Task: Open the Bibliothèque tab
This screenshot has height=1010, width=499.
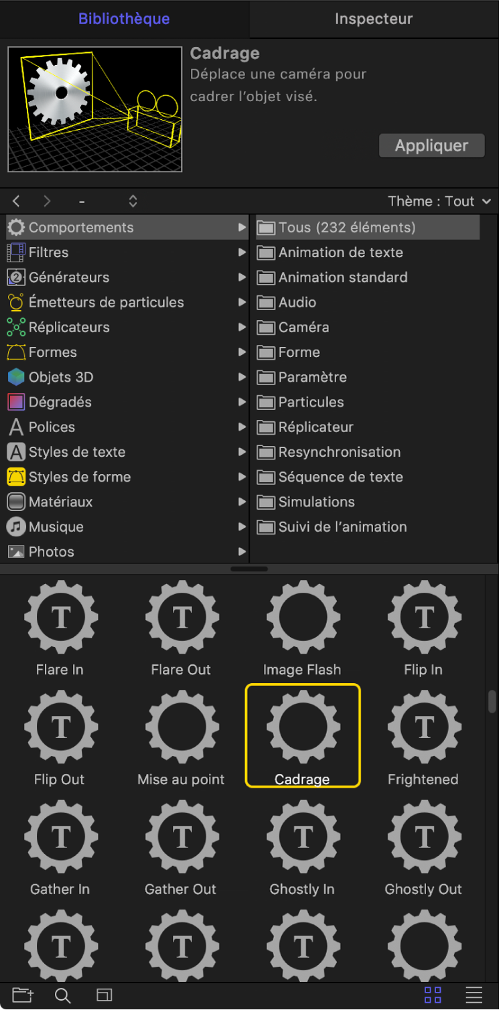Action: [124, 19]
